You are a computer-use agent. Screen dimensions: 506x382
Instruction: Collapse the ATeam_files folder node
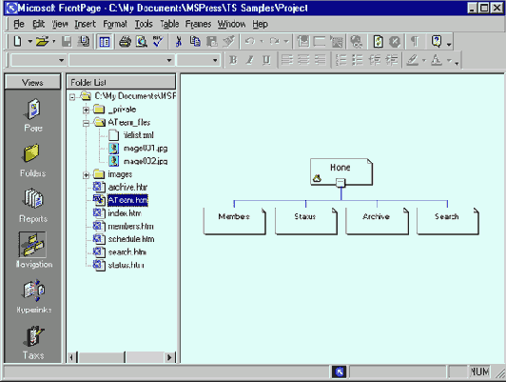pyautogui.click(x=86, y=123)
